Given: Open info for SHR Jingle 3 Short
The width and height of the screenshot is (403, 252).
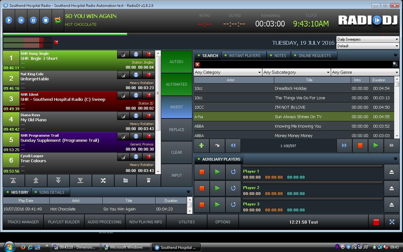Looking at the screenshot, I should tap(136, 54).
